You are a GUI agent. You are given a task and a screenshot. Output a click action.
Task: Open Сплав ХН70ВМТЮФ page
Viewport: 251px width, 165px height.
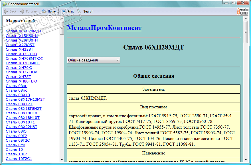tap(25, 58)
